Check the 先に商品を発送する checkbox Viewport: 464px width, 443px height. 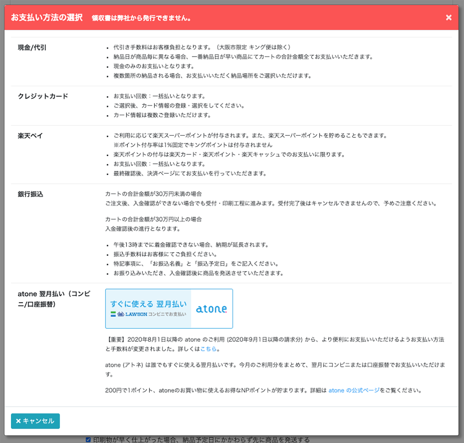point(88,439)
